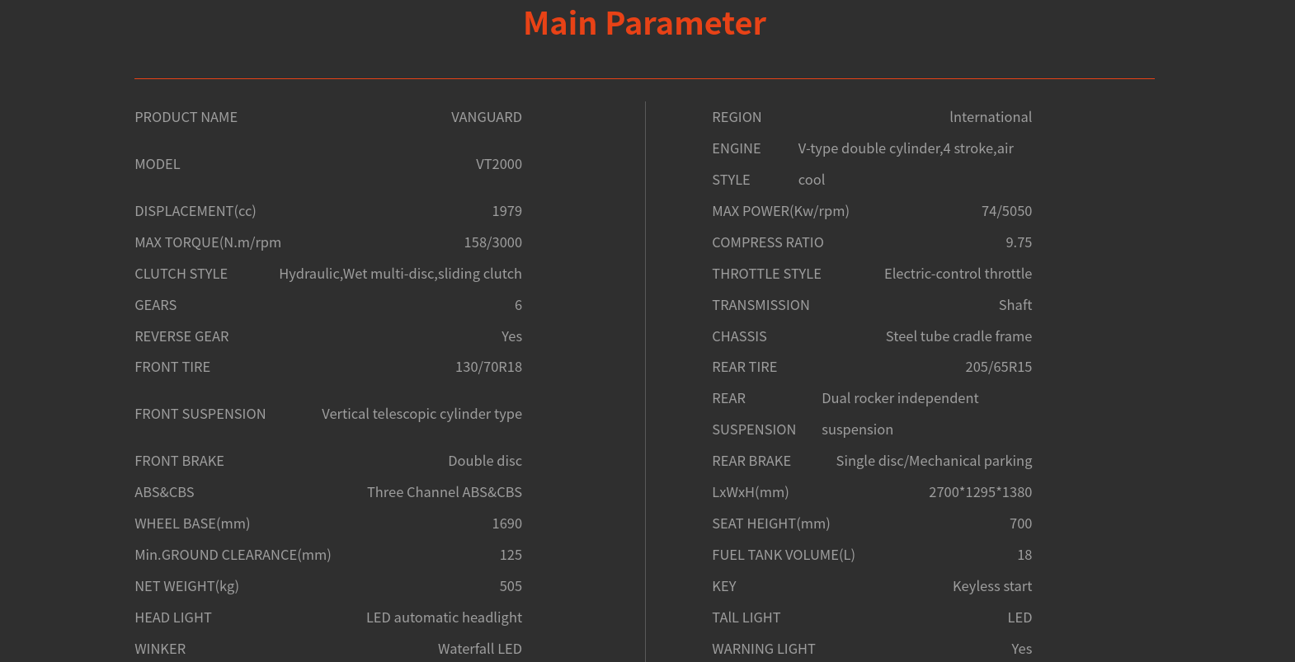The image size is (1295, 662).
Task: Select the VANGUARD product name value
Action: [486, 117]
